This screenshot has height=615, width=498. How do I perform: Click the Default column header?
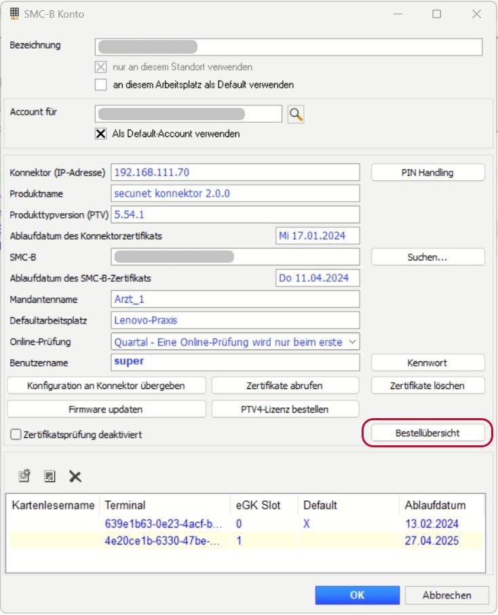349,505
